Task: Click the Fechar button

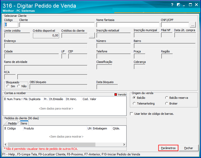Action: pos(188,148)
